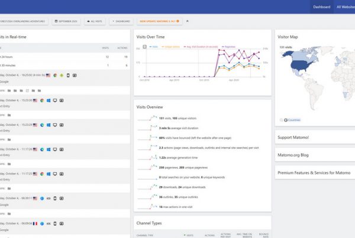The width and height of the screenshot is (355, 238).
Task: Click the New Update Matomo notification button
Action: 159,21
